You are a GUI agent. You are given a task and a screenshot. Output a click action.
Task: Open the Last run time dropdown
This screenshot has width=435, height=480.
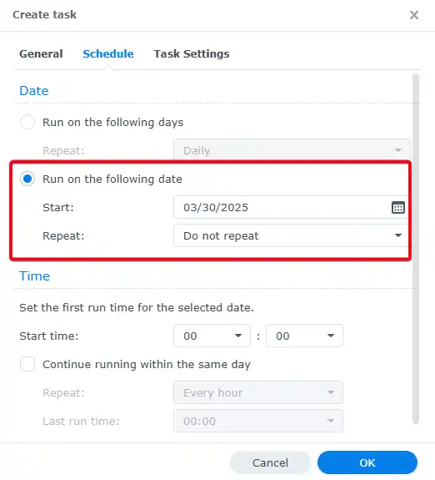tap(258, 421)
